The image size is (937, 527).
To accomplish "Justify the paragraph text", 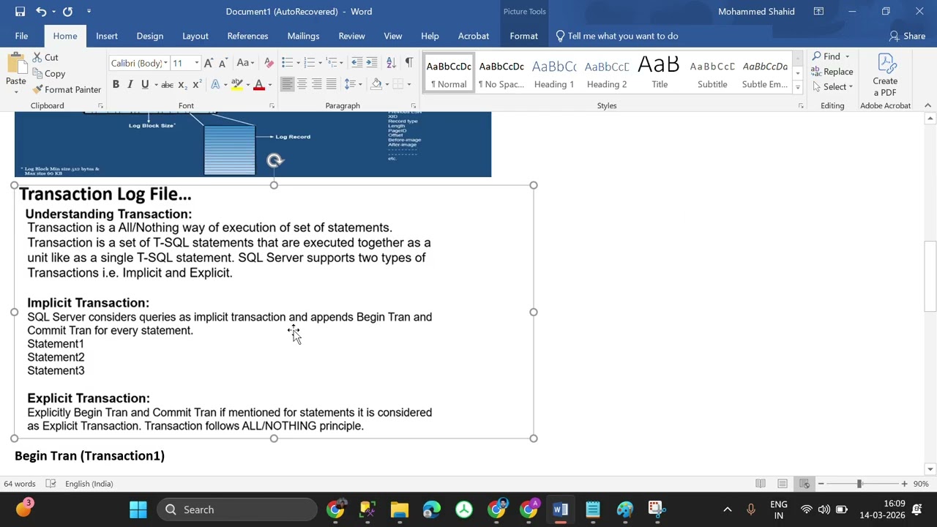I will pos(331,84).
